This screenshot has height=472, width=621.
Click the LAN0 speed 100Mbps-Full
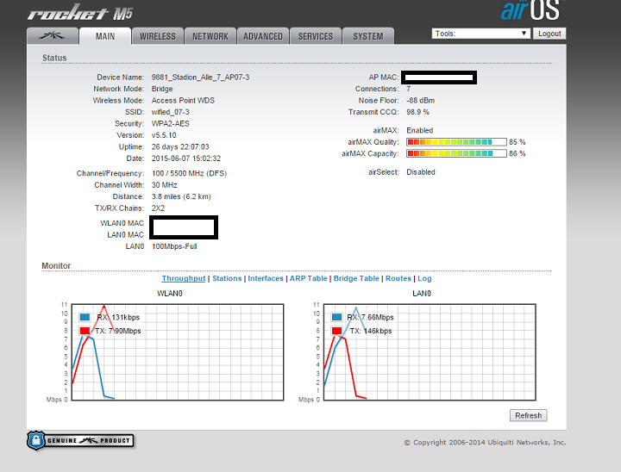point(174,246)
